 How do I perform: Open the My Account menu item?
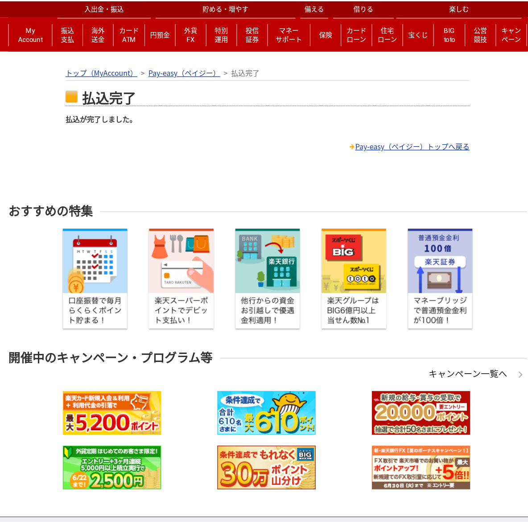(30, 35)
